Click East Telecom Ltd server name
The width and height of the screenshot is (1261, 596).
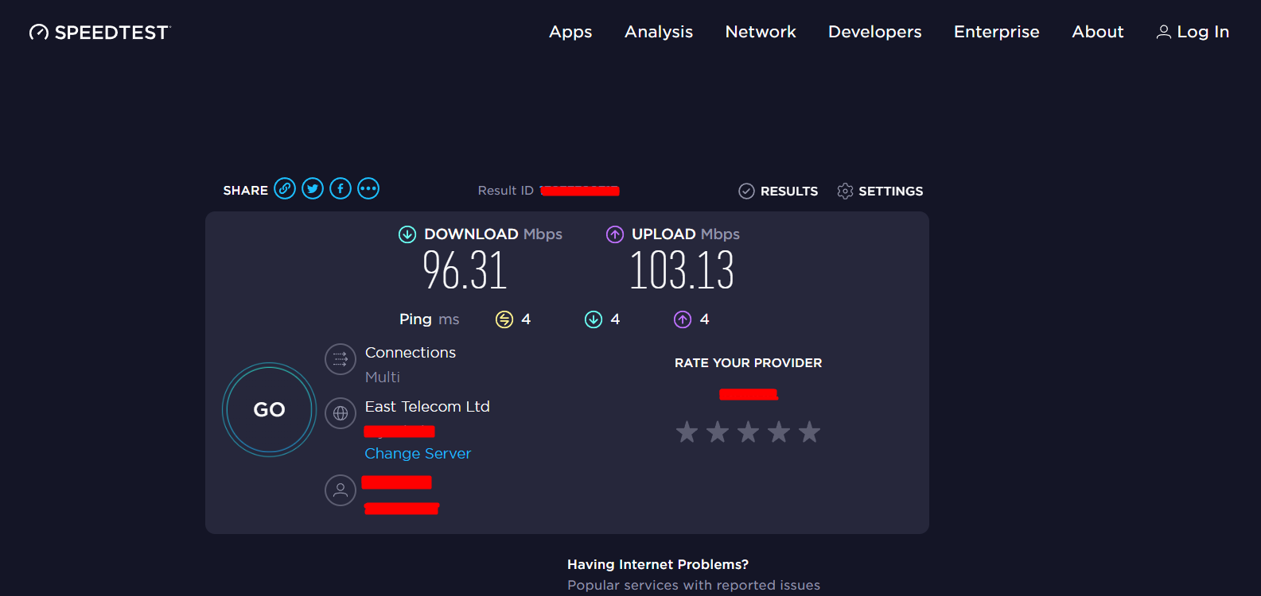click(x=427, y=407)
